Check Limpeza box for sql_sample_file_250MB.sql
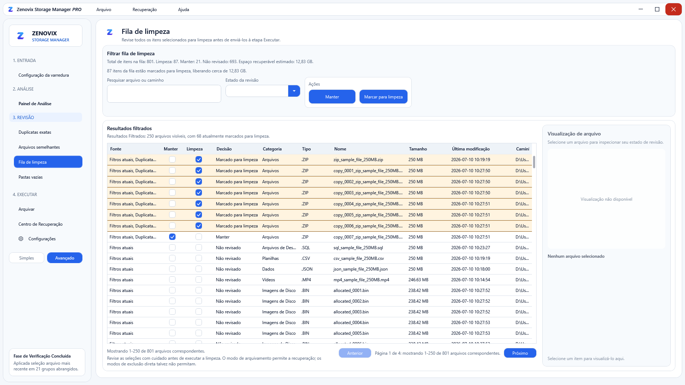 [199, 248]
